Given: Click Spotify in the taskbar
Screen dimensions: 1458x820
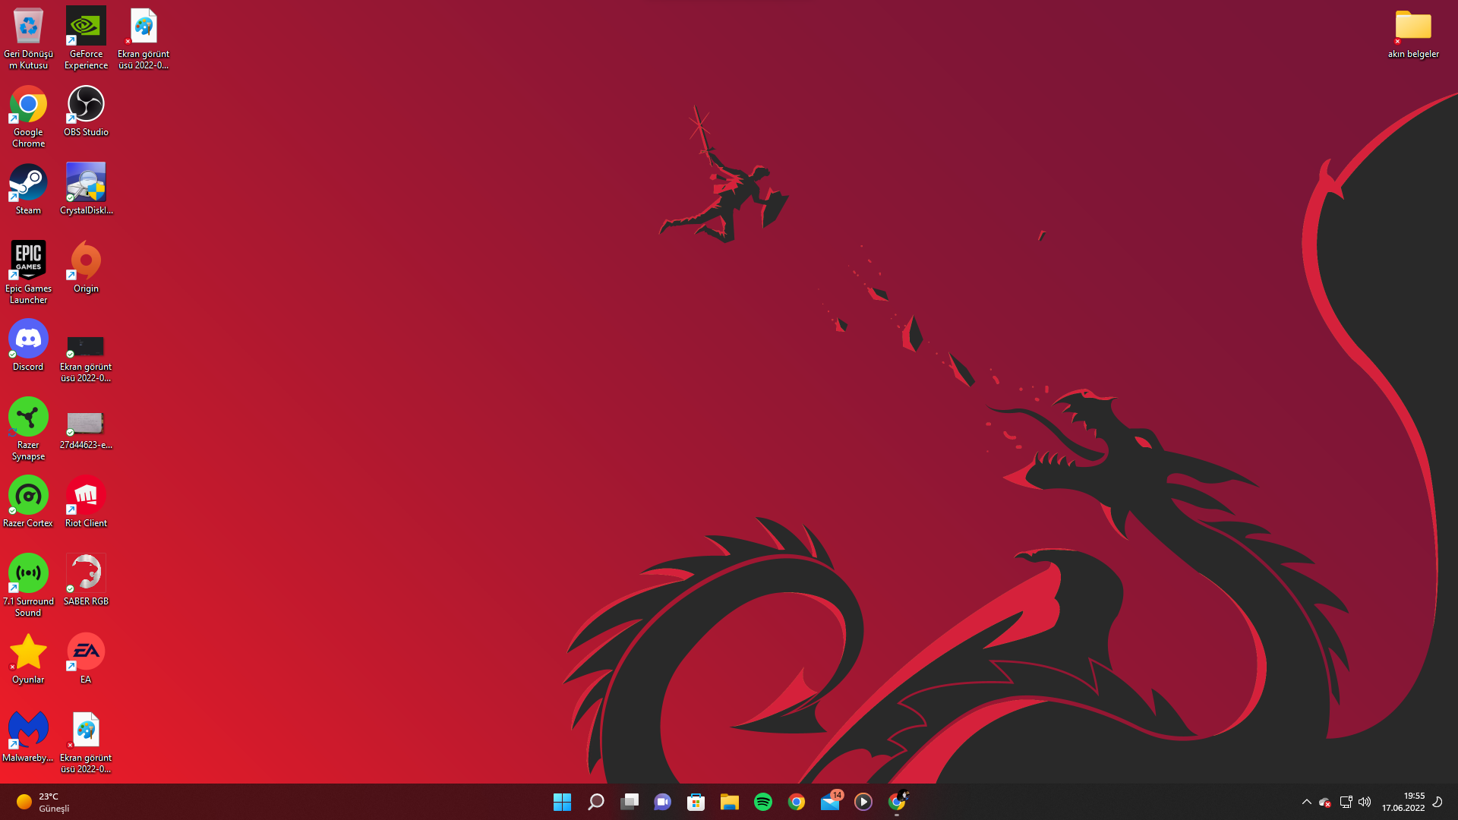Looking at the screenshot, I should tap(762, 802).
